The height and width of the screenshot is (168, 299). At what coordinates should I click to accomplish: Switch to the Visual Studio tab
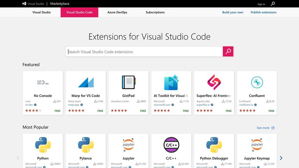(x=41, y=12)
